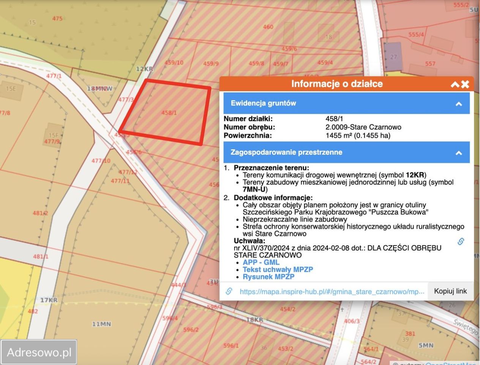Select the 11MN zoning area

(101, 324)
